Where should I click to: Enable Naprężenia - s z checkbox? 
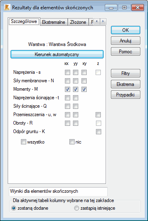pyautogui.click(x=98, y=73)
